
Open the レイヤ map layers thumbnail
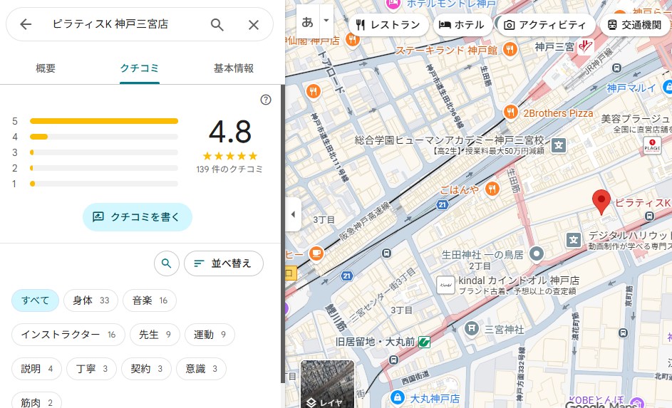pyautogui.click(x=327, y=385)
